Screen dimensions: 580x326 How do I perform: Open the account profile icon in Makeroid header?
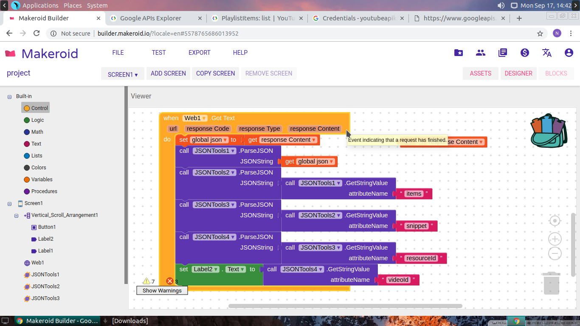[x=569, y=53]
